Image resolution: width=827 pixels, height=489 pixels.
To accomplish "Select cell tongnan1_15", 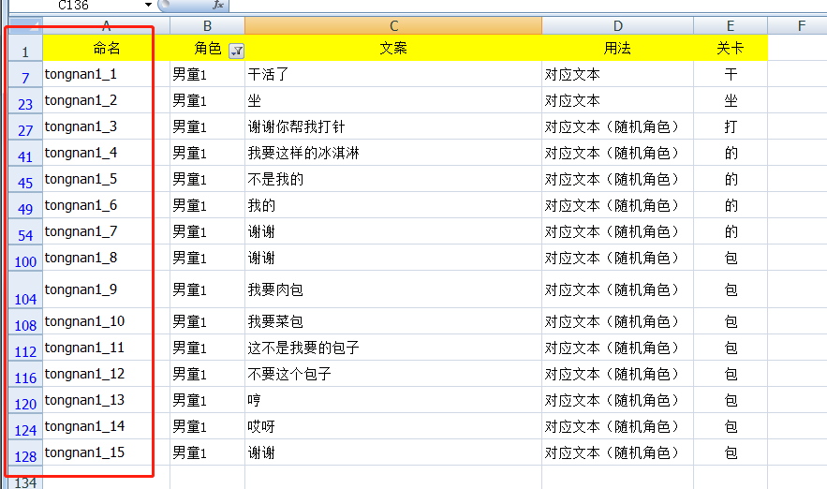I will (106, 452).
